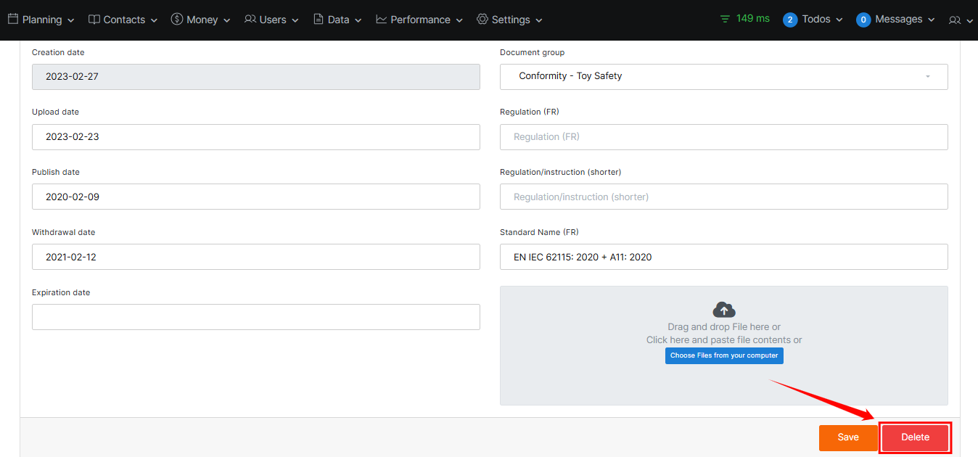This screenshot has height=457, width=978.
Task: Open the Document group dropdown
Action: click(723, 77)
